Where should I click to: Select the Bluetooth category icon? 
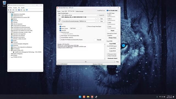point(12,21)
